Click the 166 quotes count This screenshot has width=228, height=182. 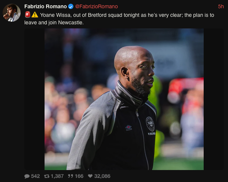pyautogui.click(x=79, y=176)
